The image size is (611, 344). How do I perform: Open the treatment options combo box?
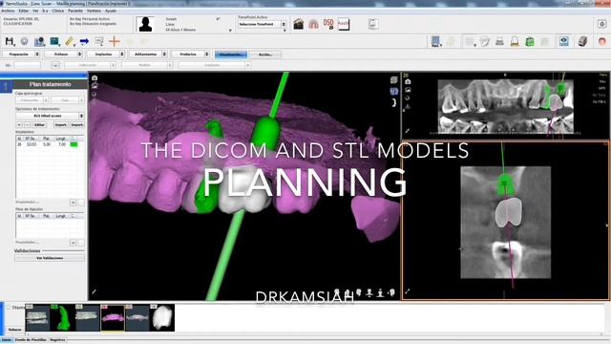tap(50, 116)
